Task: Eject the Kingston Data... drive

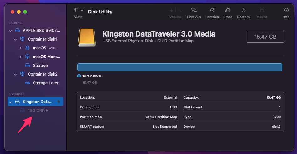Action: pos(59,102)
